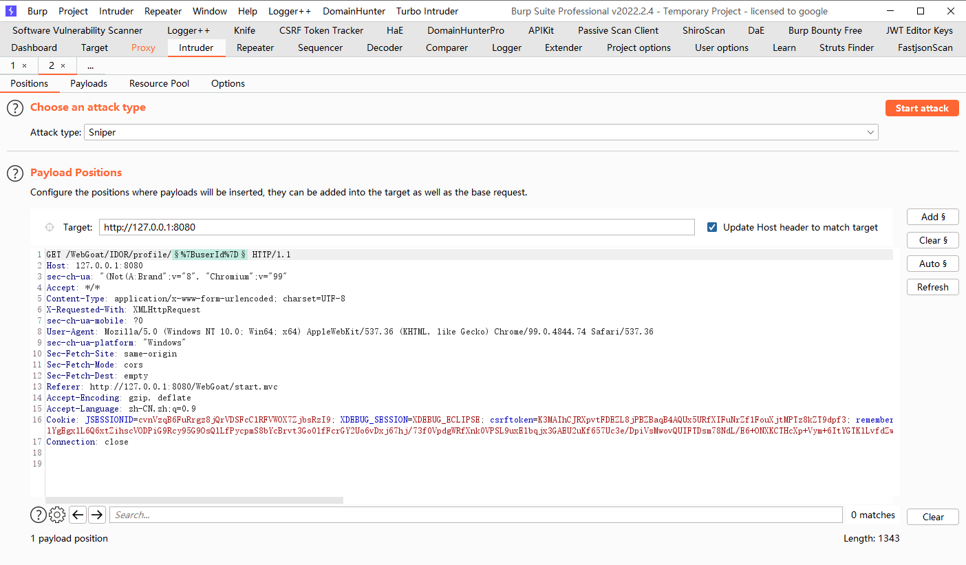The height and width of the screenshot is (565, 966).
Task: Open the Payloads sub-tab
Action: pyautogui.click(x=89, y=83)
